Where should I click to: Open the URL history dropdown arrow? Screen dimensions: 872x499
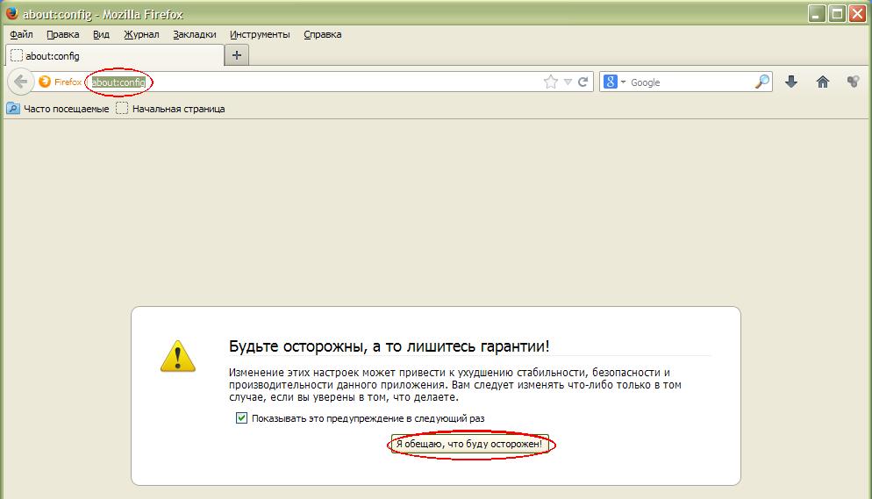tap(568, 82)
